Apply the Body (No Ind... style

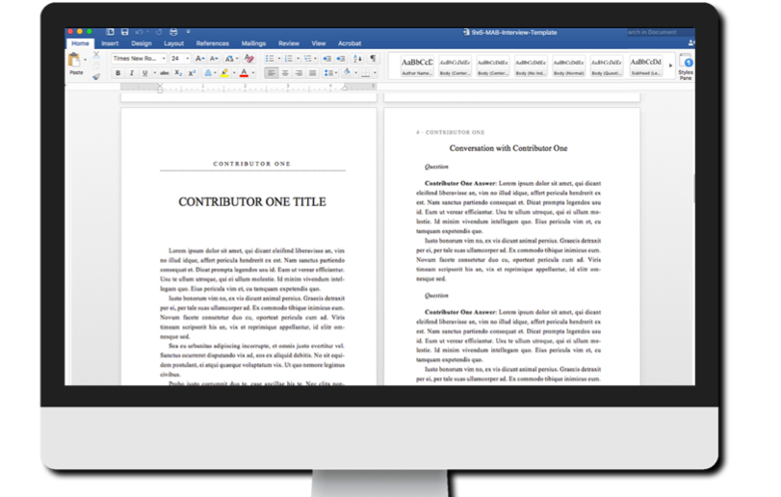(531, 65)
